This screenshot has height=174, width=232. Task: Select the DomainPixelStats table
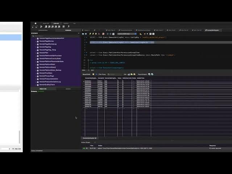[x=46, y=73]
